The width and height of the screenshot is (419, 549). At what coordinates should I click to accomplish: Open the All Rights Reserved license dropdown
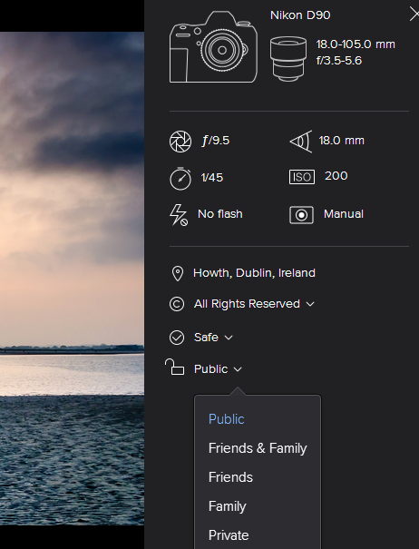[254, 304]
